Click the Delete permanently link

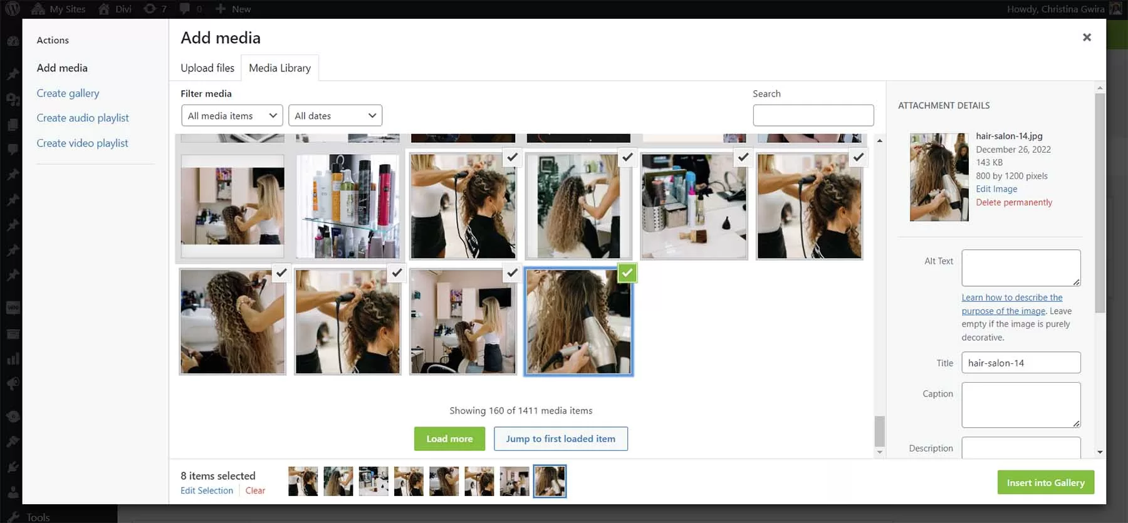(1014, 202)
